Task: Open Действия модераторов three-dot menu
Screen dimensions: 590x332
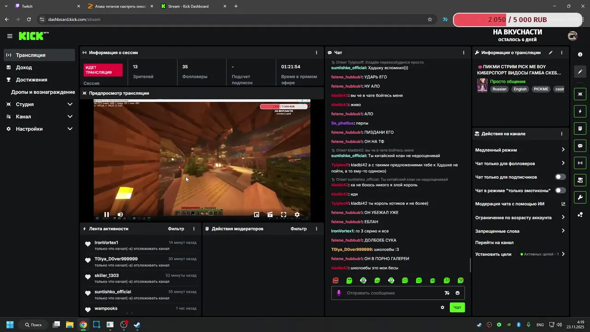Action: pyautogui.click(x=316, y=229)
